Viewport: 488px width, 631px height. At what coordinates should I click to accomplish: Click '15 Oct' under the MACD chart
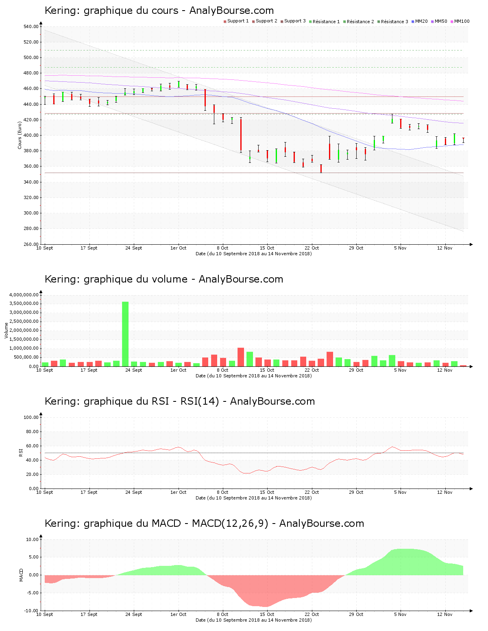click(267, 614)
